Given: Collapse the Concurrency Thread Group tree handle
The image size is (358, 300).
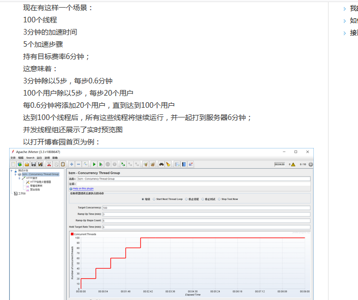Looking at the screenshot, I should coord(16,174).
